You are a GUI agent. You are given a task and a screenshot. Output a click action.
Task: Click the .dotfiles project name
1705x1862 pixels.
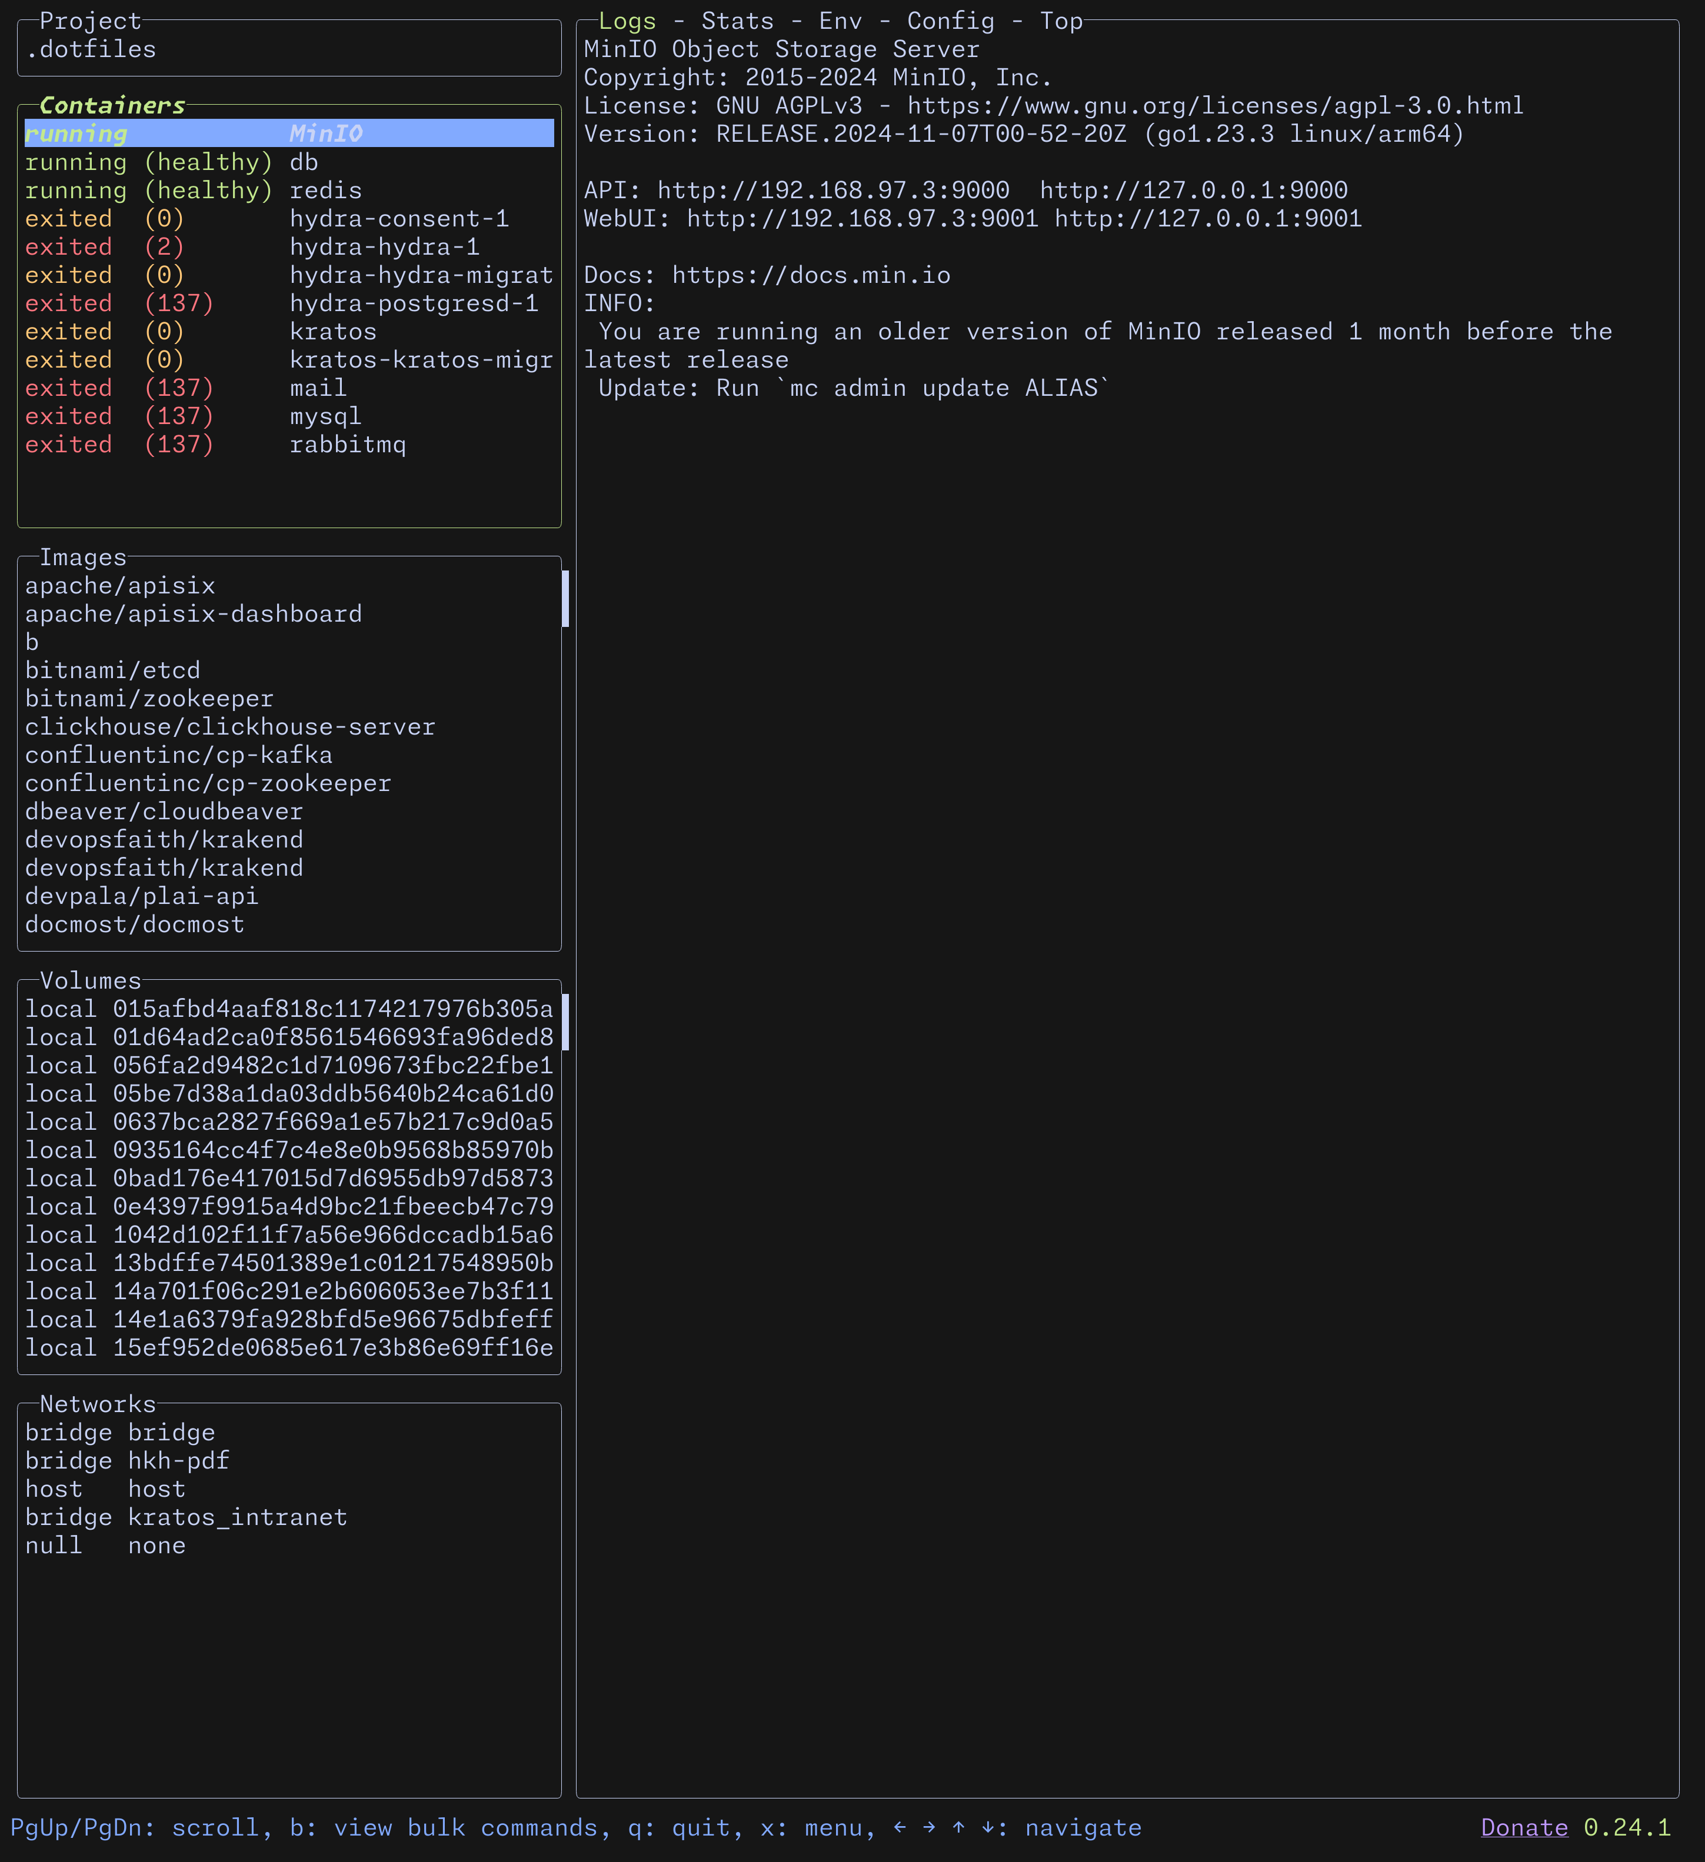pos(89,49)
